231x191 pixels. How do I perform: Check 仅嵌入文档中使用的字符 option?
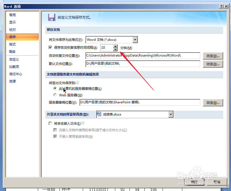coord(55,130)
